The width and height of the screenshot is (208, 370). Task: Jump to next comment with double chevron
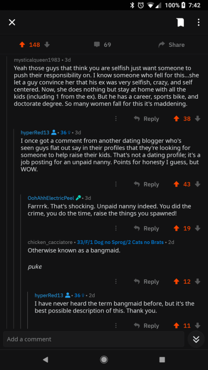pyautogui.click(x=196, y=339)
